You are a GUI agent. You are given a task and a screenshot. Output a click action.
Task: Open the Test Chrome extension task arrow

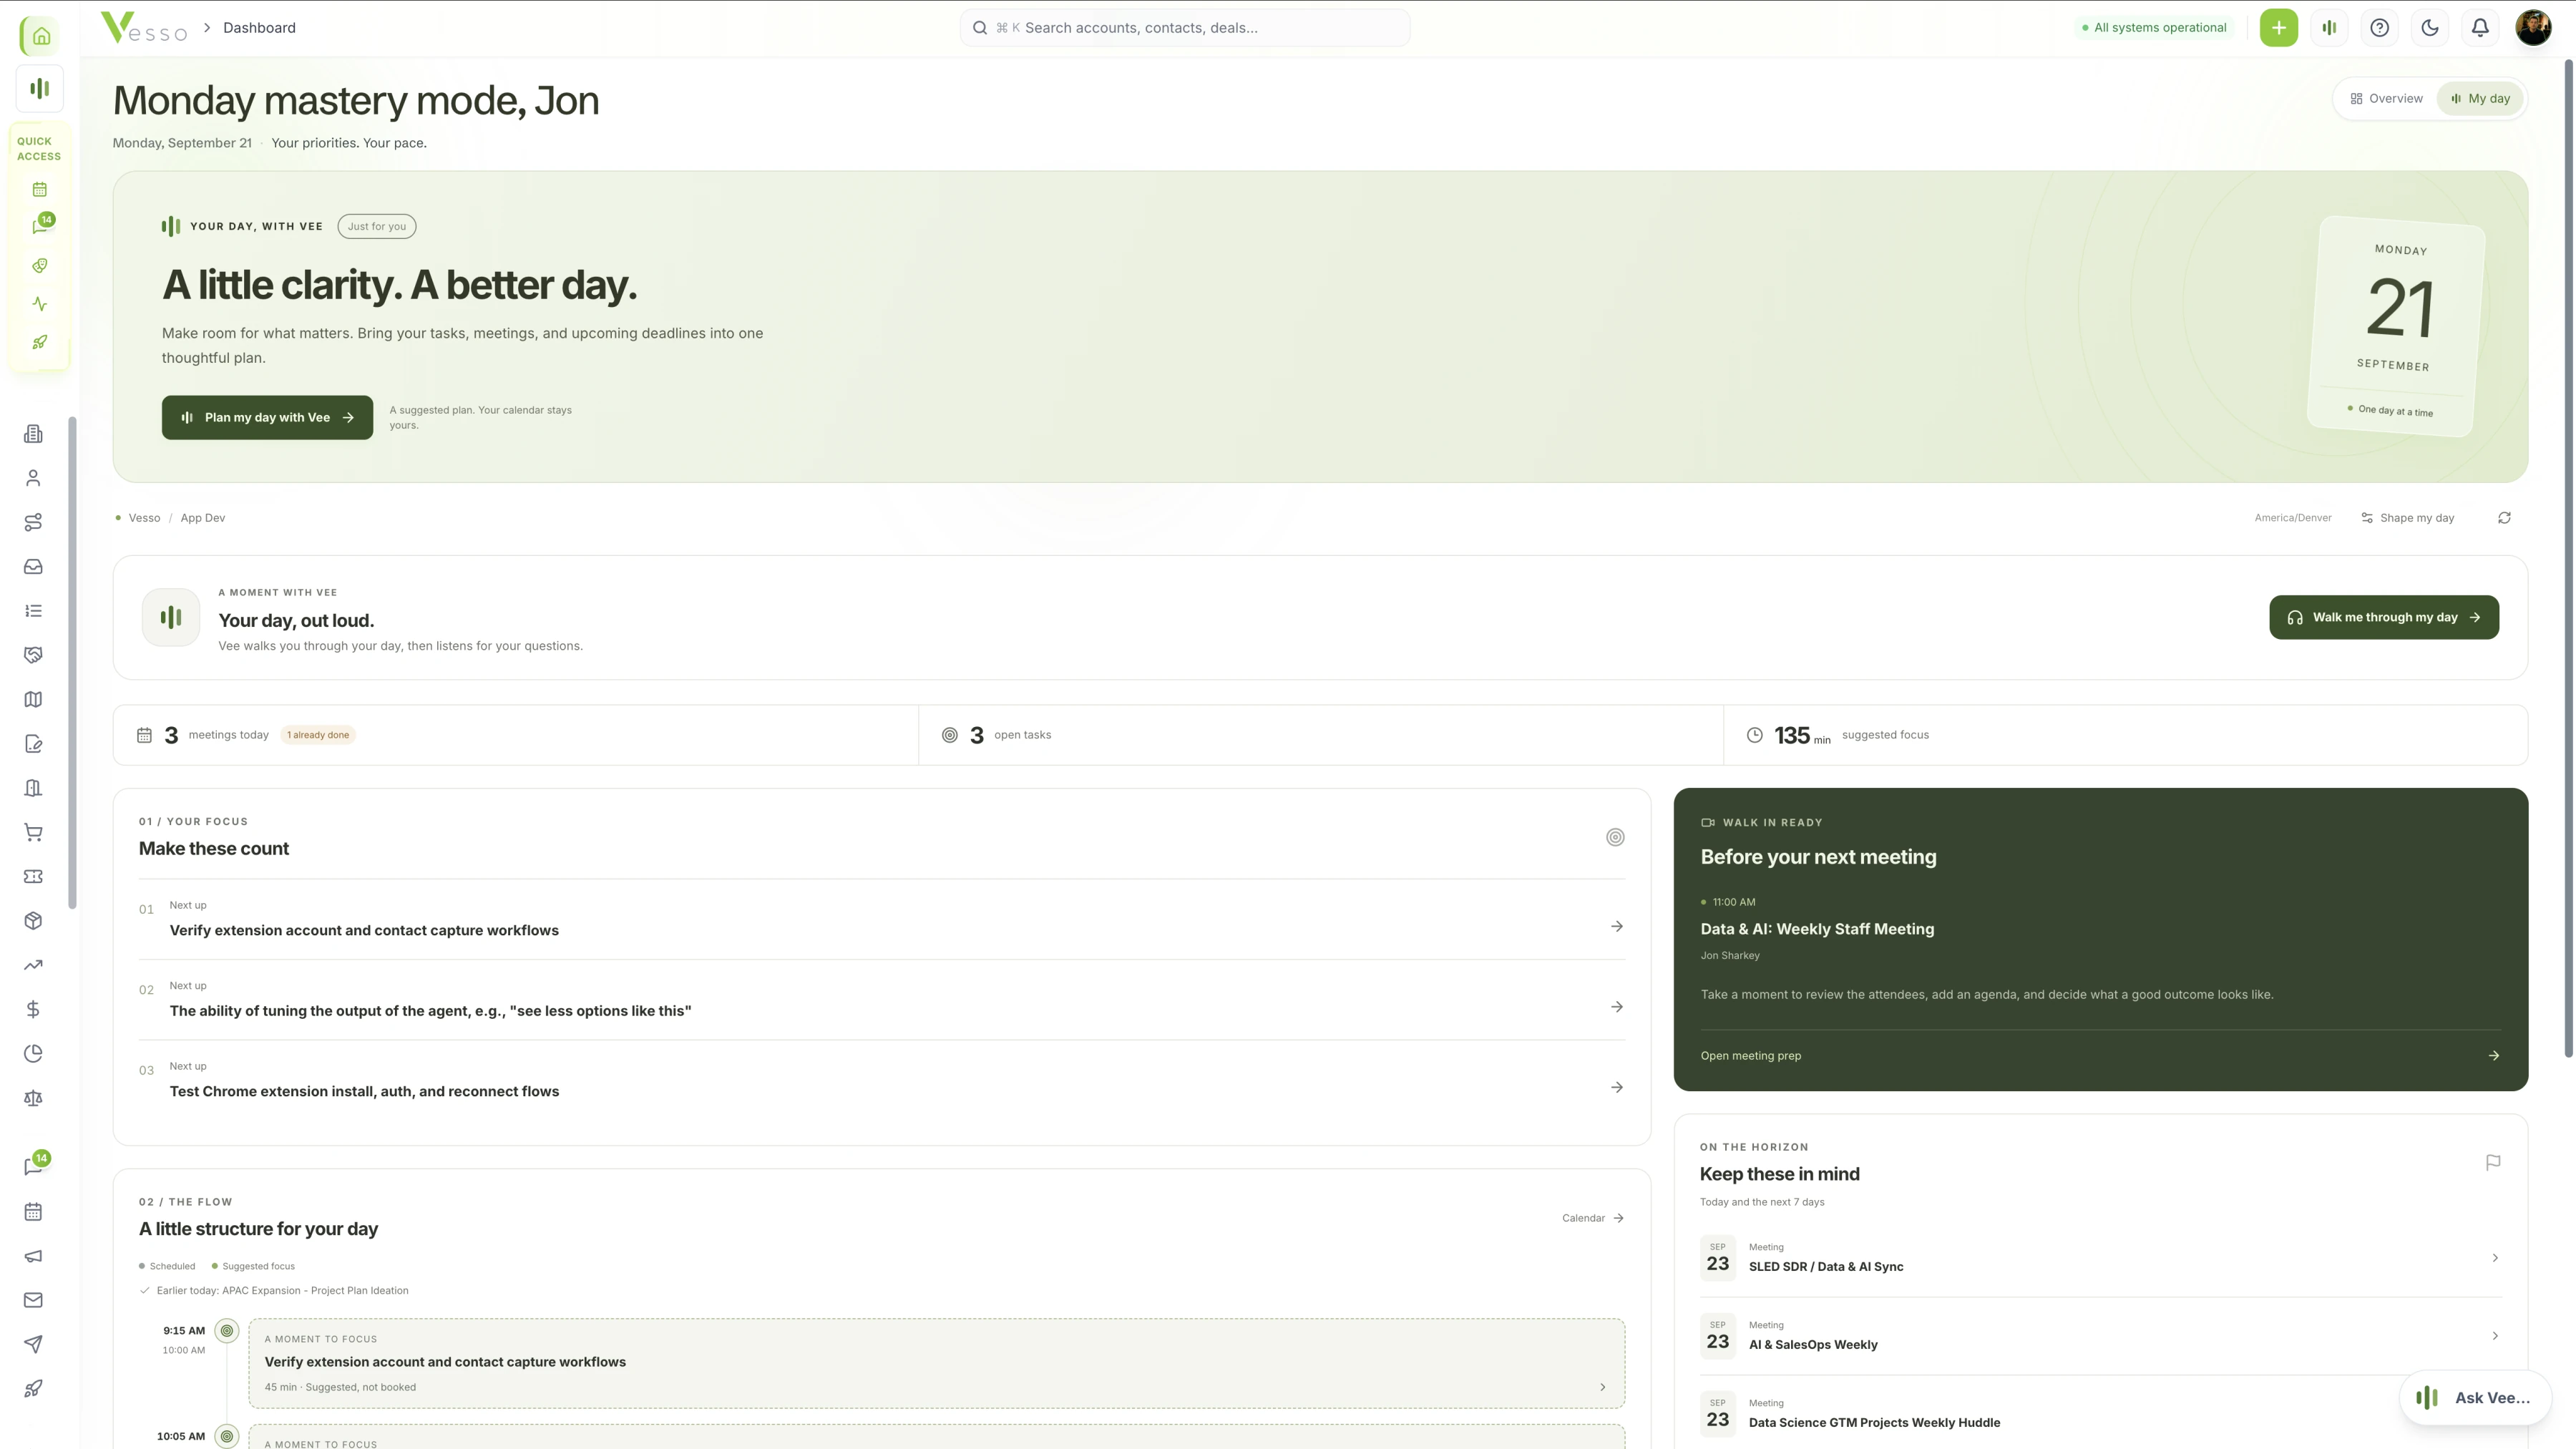[1616, 1088]
